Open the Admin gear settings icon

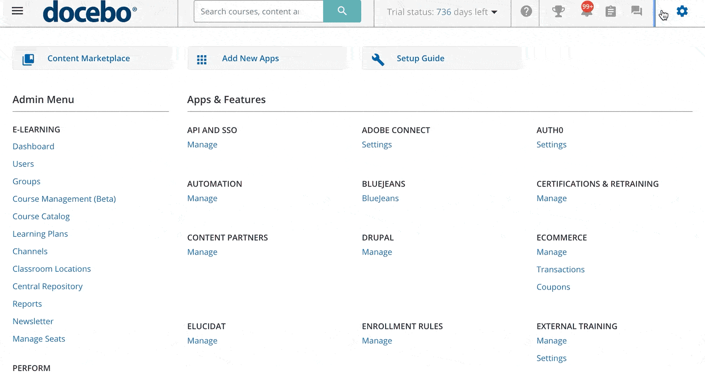pos(682,11)
